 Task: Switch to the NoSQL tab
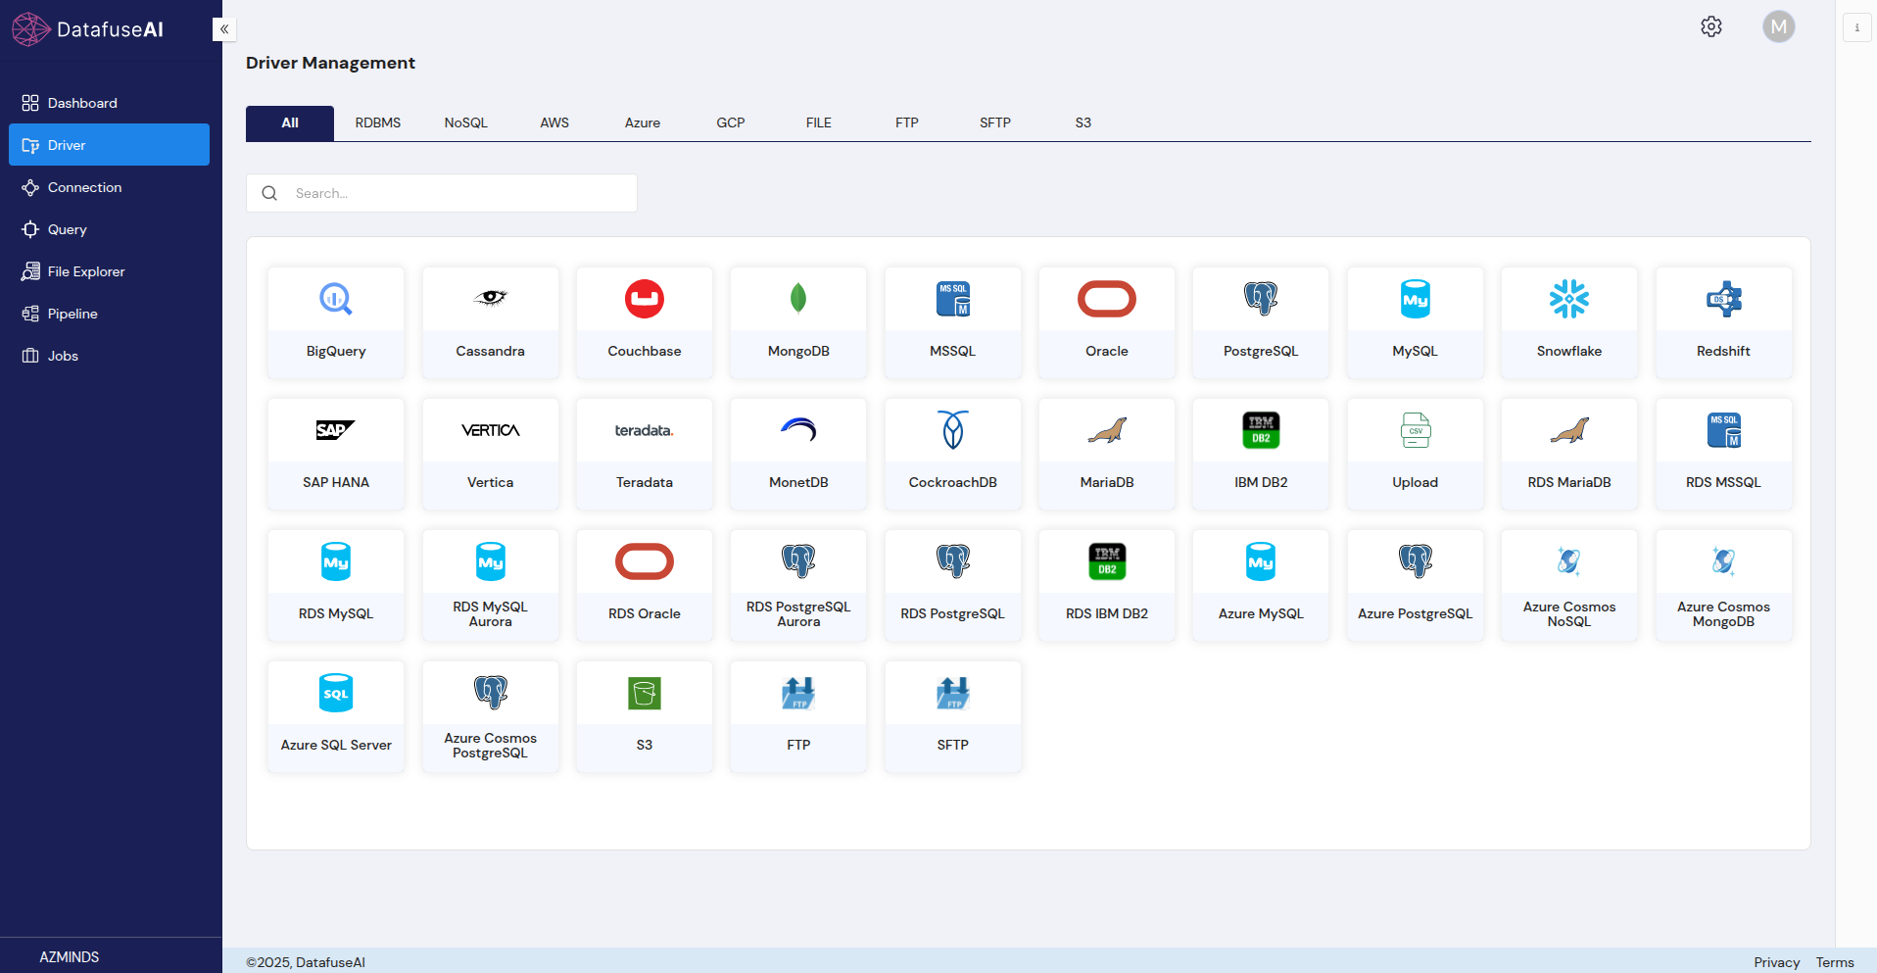coord(465,123)
